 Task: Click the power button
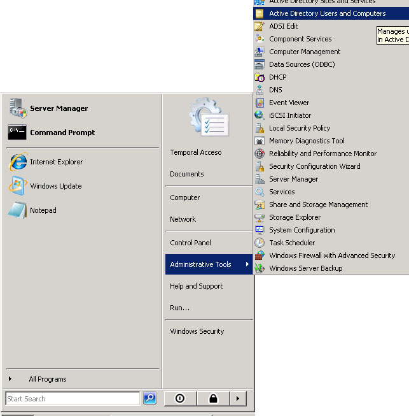180,398
